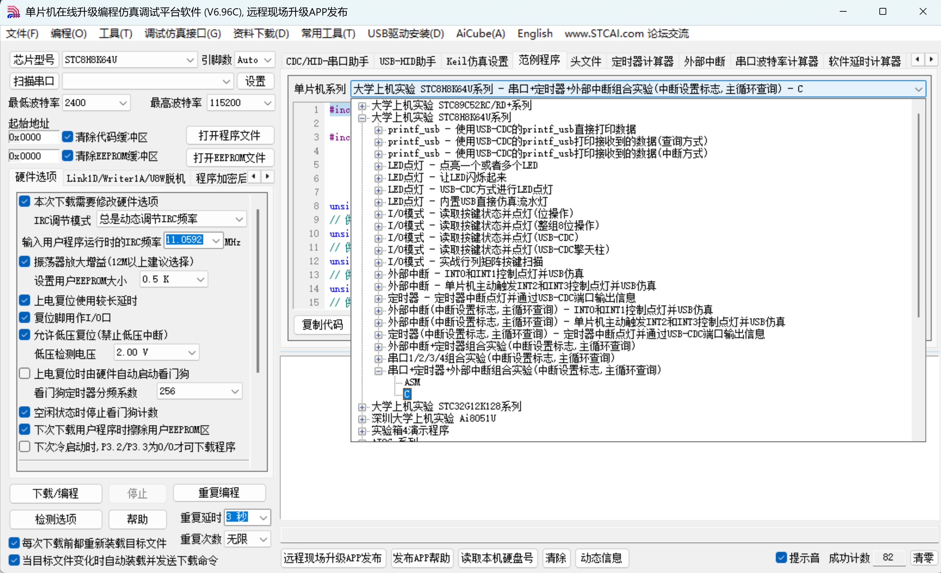Open the 调试仿真接口(G) menu
The width and height of the screenshot is (941, 573).
click(182, 34)
